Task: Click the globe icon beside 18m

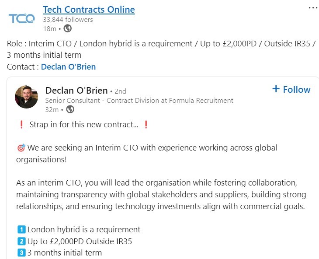Action: pos(67,29)
